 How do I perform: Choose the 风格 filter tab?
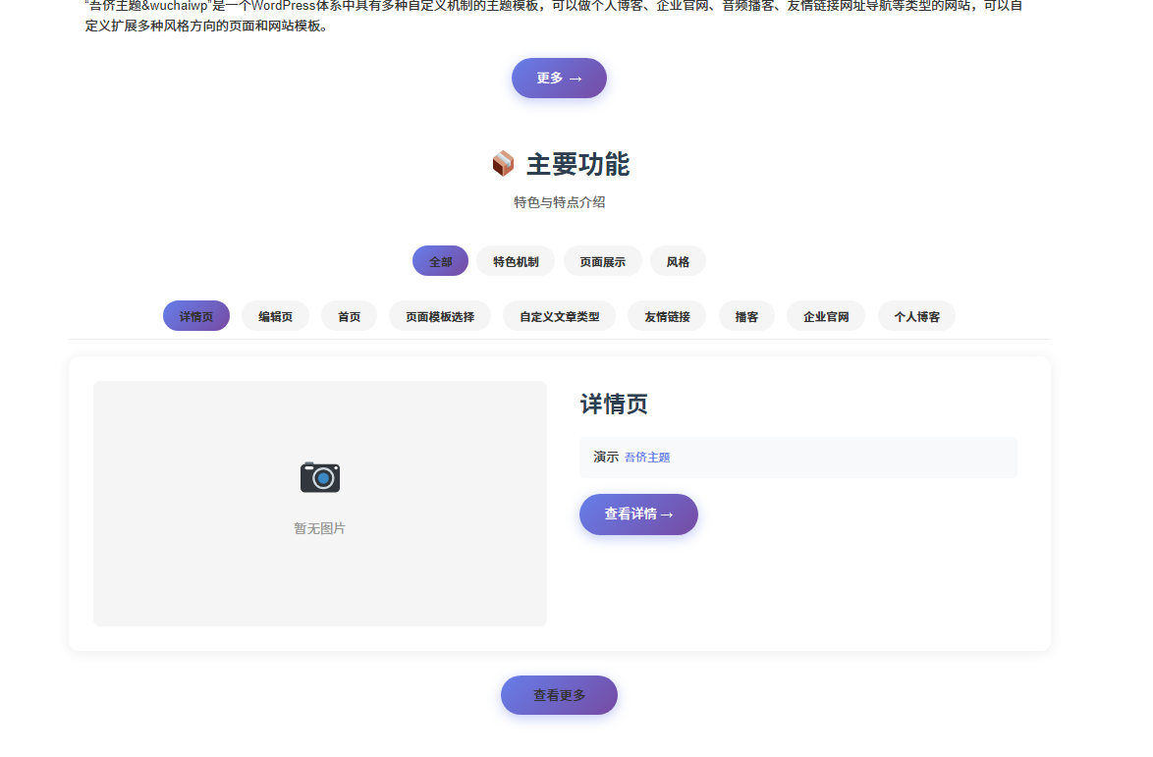coord(678,261)
